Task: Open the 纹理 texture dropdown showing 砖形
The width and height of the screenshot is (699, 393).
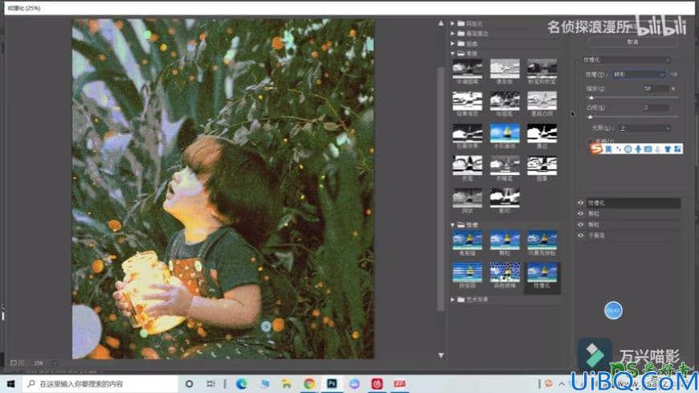Action: (639, 75)
